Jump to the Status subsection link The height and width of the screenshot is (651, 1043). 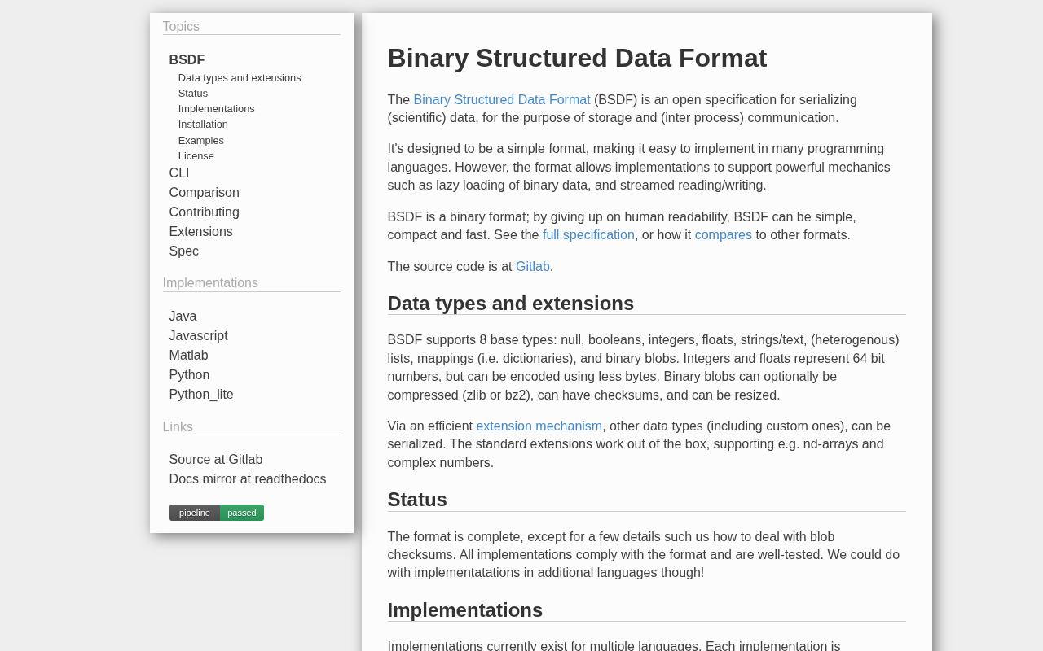tap(193, 94)
